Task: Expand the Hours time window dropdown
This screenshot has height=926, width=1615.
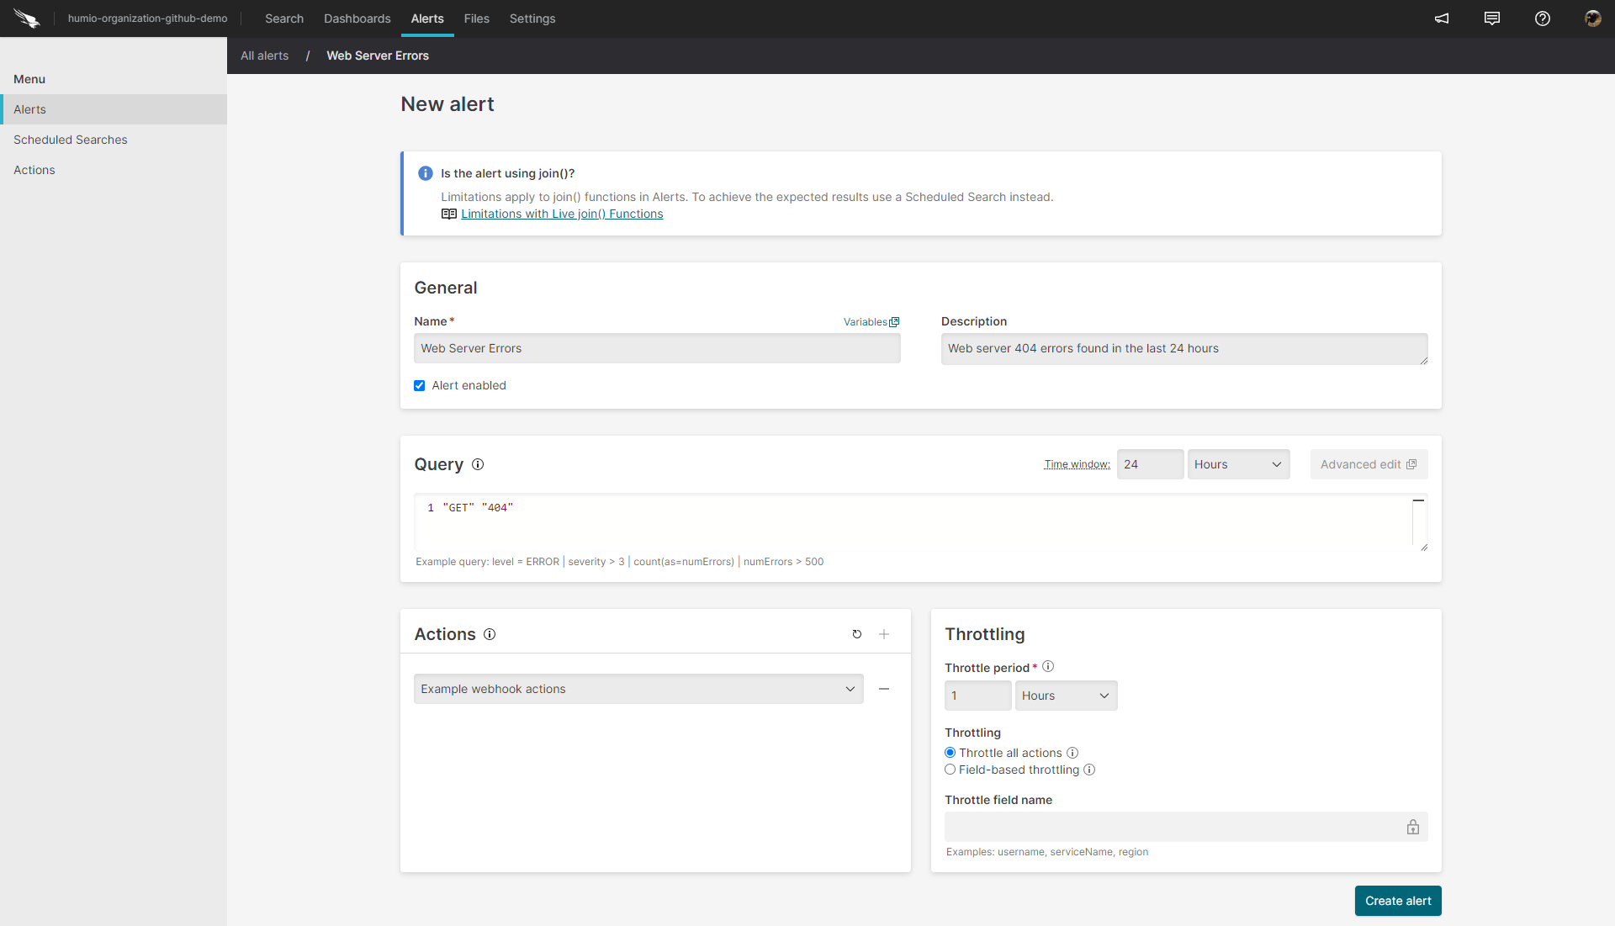Action: 1236,463
